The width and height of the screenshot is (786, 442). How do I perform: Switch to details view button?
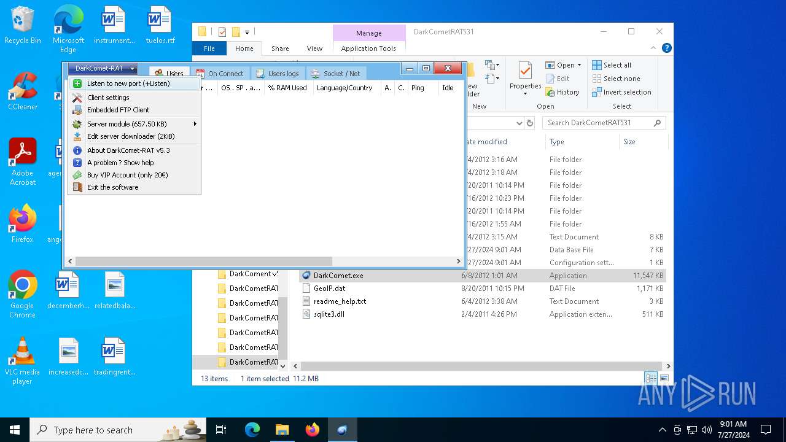click(651, 378)
